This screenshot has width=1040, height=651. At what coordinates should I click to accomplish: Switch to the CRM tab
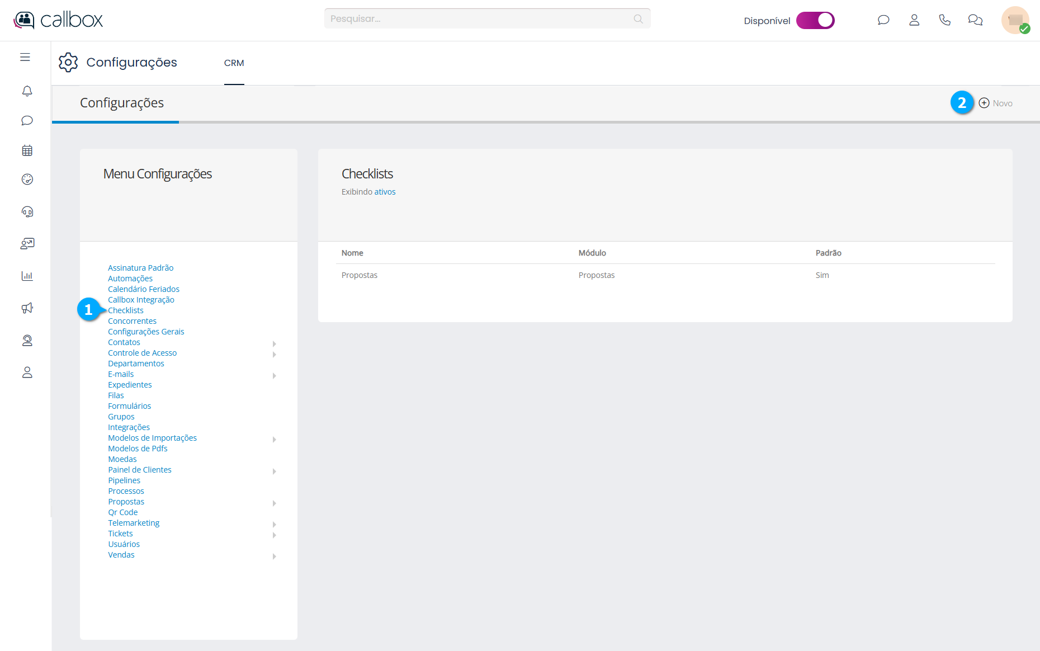pos(234,63)
